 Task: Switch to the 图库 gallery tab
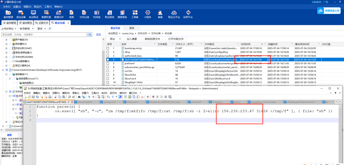[132, 28]
